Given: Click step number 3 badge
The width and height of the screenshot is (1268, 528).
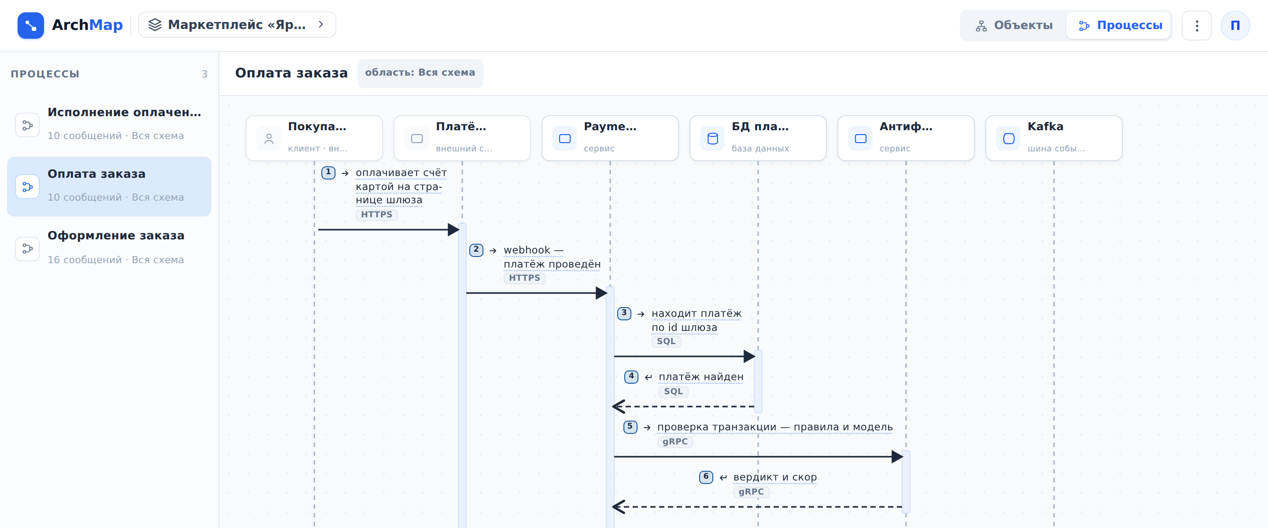Looking at the screenshot, I should [624, 313].
